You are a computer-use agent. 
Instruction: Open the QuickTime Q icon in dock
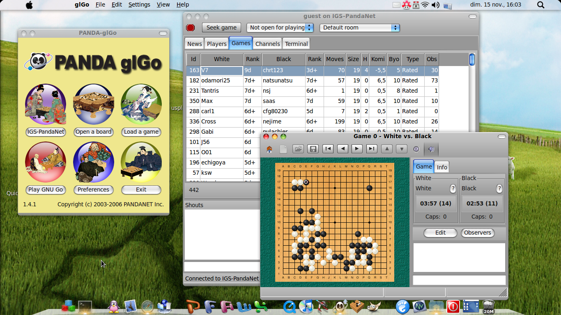pos(290,306)
